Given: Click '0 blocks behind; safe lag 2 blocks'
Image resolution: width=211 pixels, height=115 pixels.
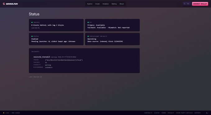Looking at the screenshot, I should point(48,25).
